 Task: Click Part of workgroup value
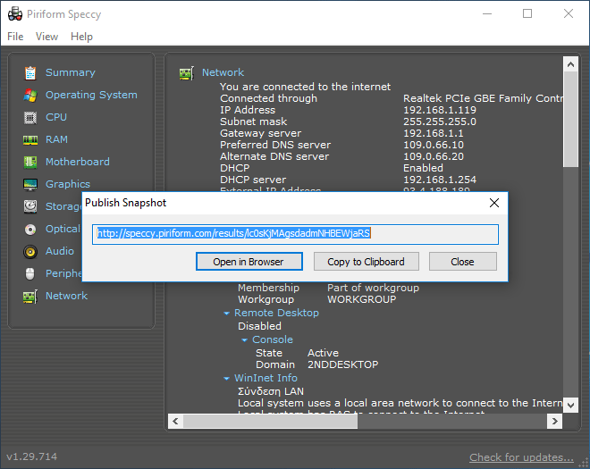coord(373,288)
